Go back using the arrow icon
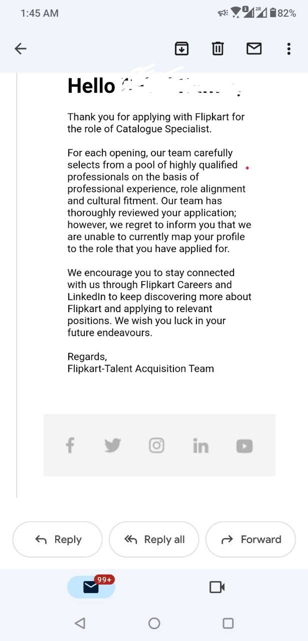 21,49
